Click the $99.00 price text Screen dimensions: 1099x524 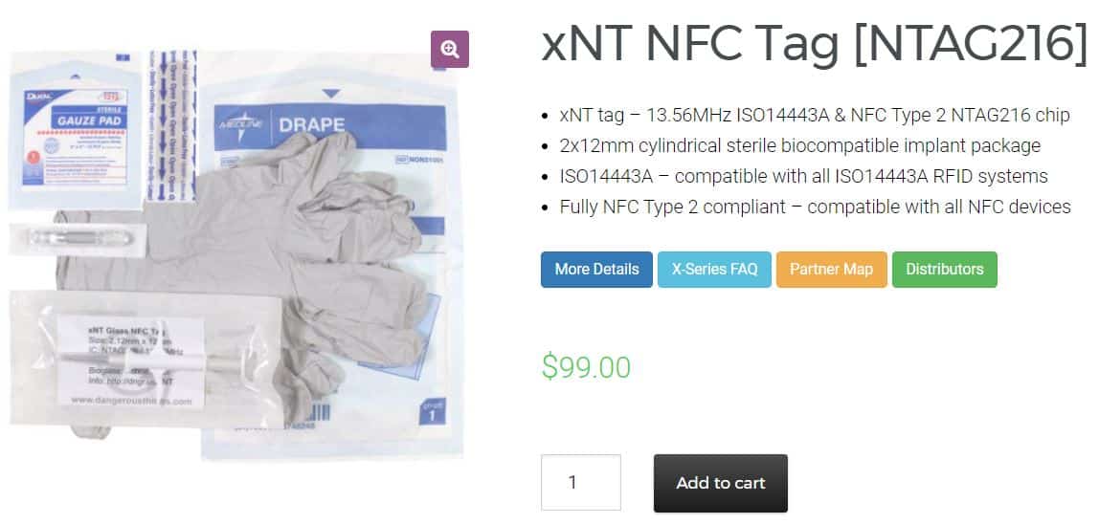coord(586,367)
